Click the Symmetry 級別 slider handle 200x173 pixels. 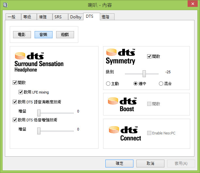[144, 74]
